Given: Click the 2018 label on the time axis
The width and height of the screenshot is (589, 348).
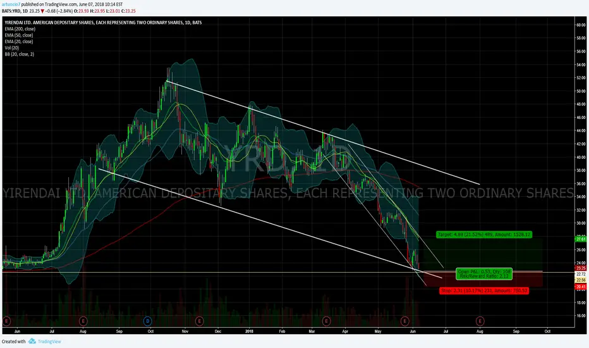Looking at the screenshot, I should click(x=249, y=332).
